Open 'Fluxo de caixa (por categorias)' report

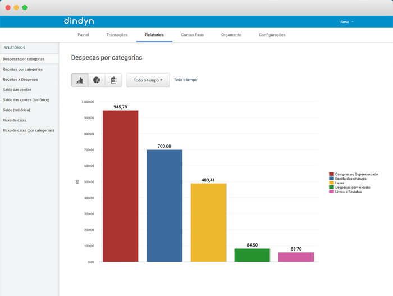(x=29, y=130)
